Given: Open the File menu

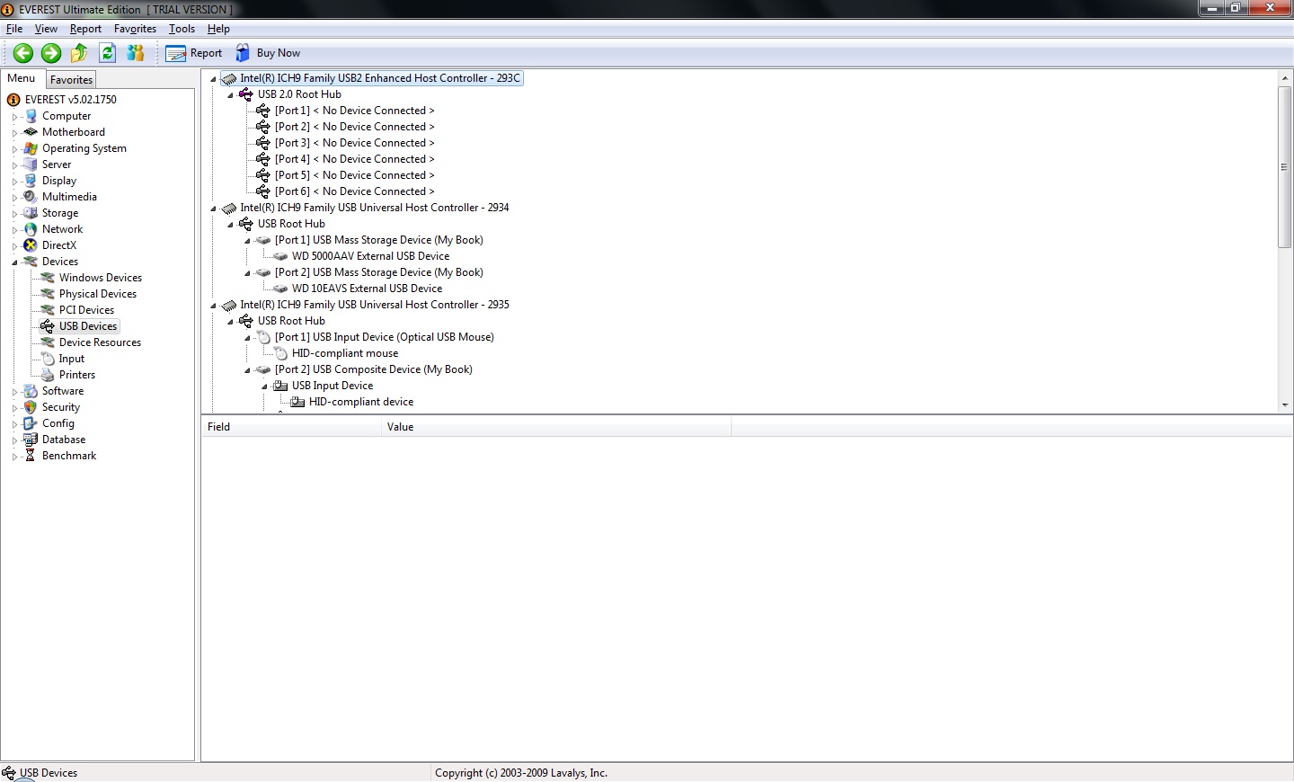Looking at the screenshot, I should point(14,29).
